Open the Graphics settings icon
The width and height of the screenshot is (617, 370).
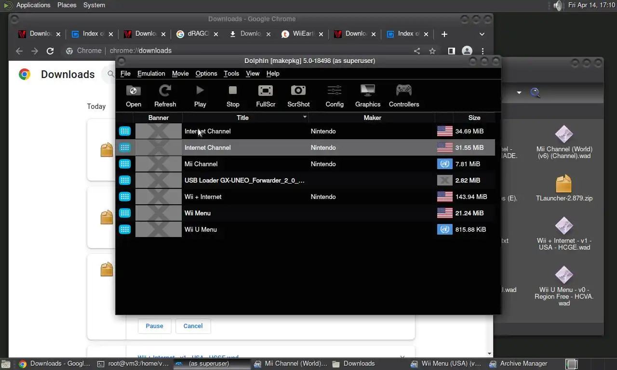coord(368,96)
